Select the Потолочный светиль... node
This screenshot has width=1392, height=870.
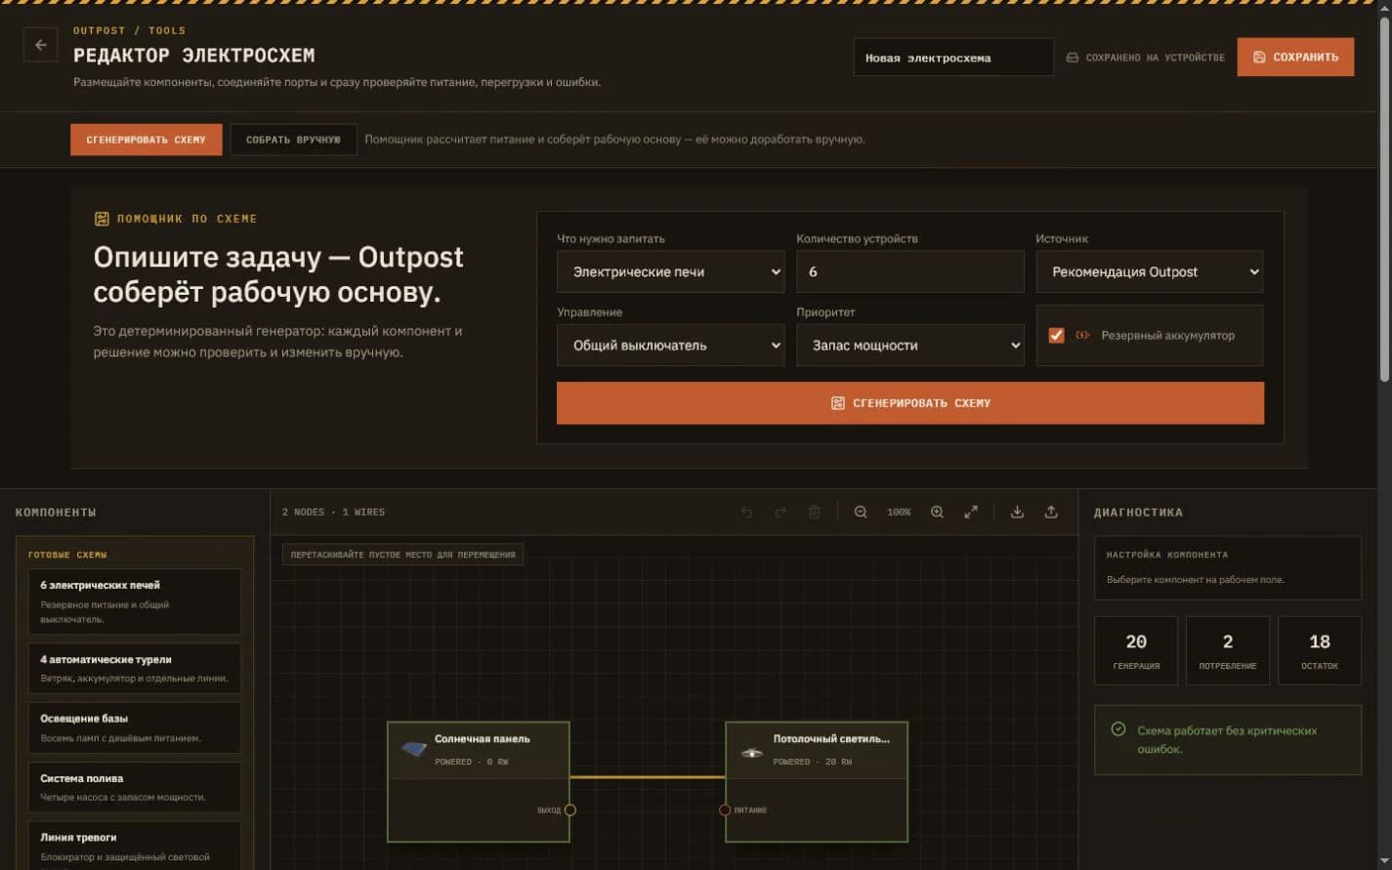tap(817, 781)
